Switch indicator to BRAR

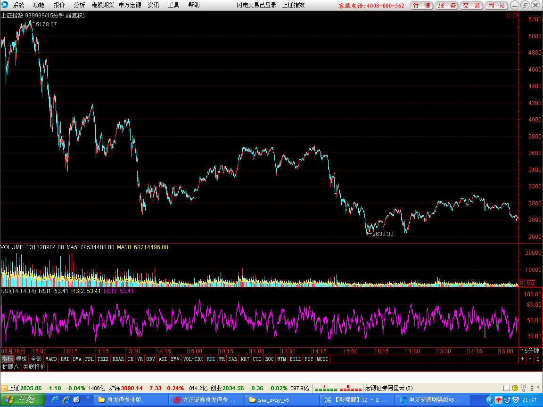(x=118, y=359)
